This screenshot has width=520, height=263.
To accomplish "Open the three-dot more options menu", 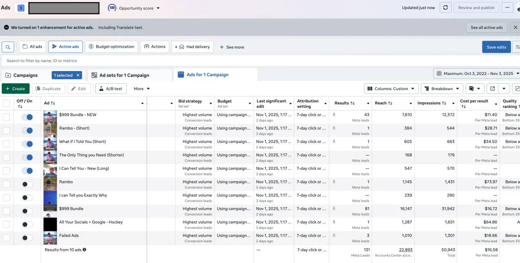I will [507, 8].
